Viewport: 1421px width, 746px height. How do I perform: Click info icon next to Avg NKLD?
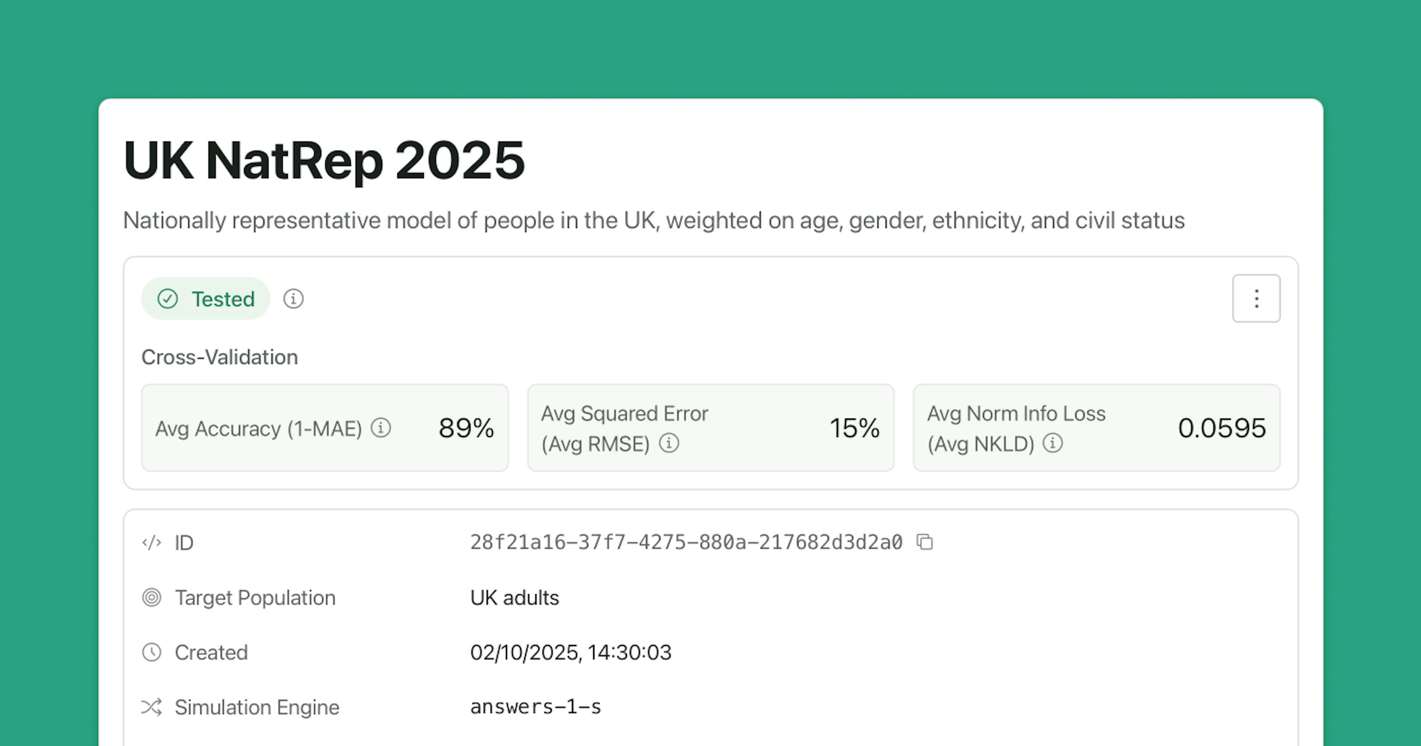click(1052, 443)
